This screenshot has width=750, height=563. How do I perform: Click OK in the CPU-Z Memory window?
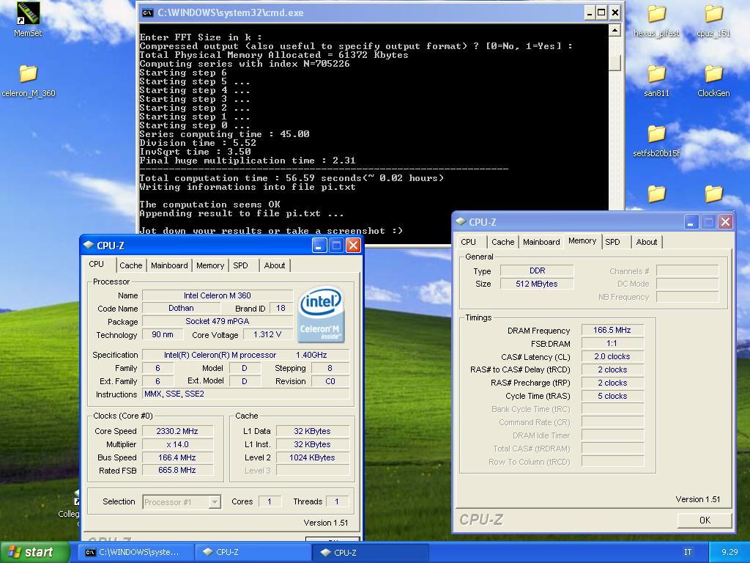(x=705, y=520)
